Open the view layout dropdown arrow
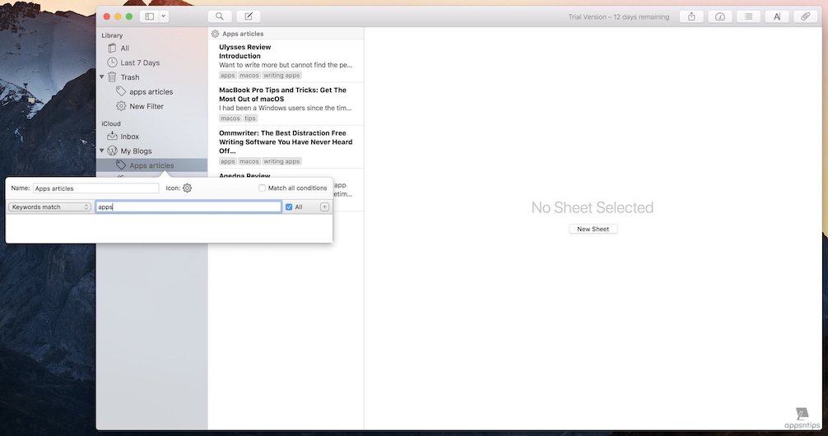 pyautogui.click(x=164, y=16)
